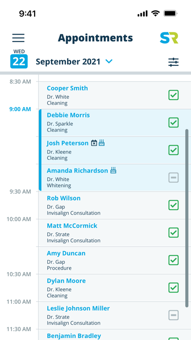Tap the 9:00 AM time slot label

coord(20,109)
